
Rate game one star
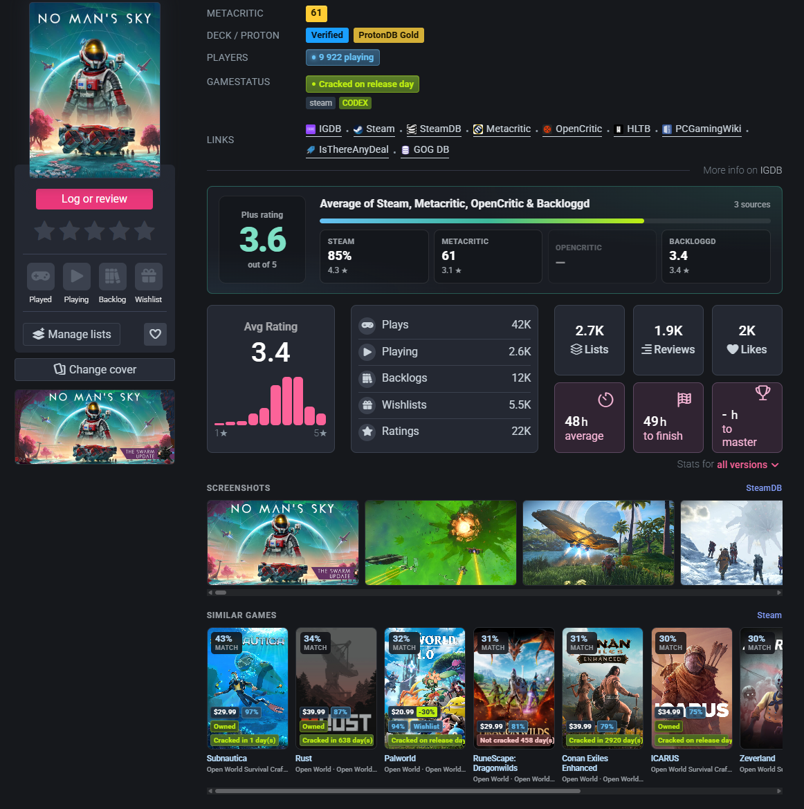point(44,231)
